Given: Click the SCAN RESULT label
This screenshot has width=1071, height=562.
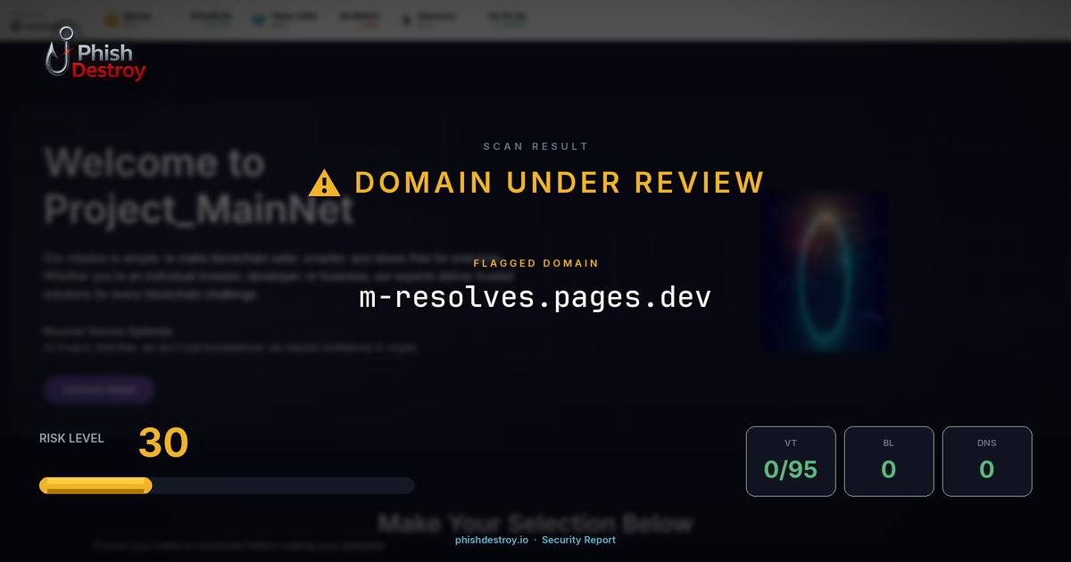Looking at the screenshot, I should pyautogui.click(x=535, y=146).
